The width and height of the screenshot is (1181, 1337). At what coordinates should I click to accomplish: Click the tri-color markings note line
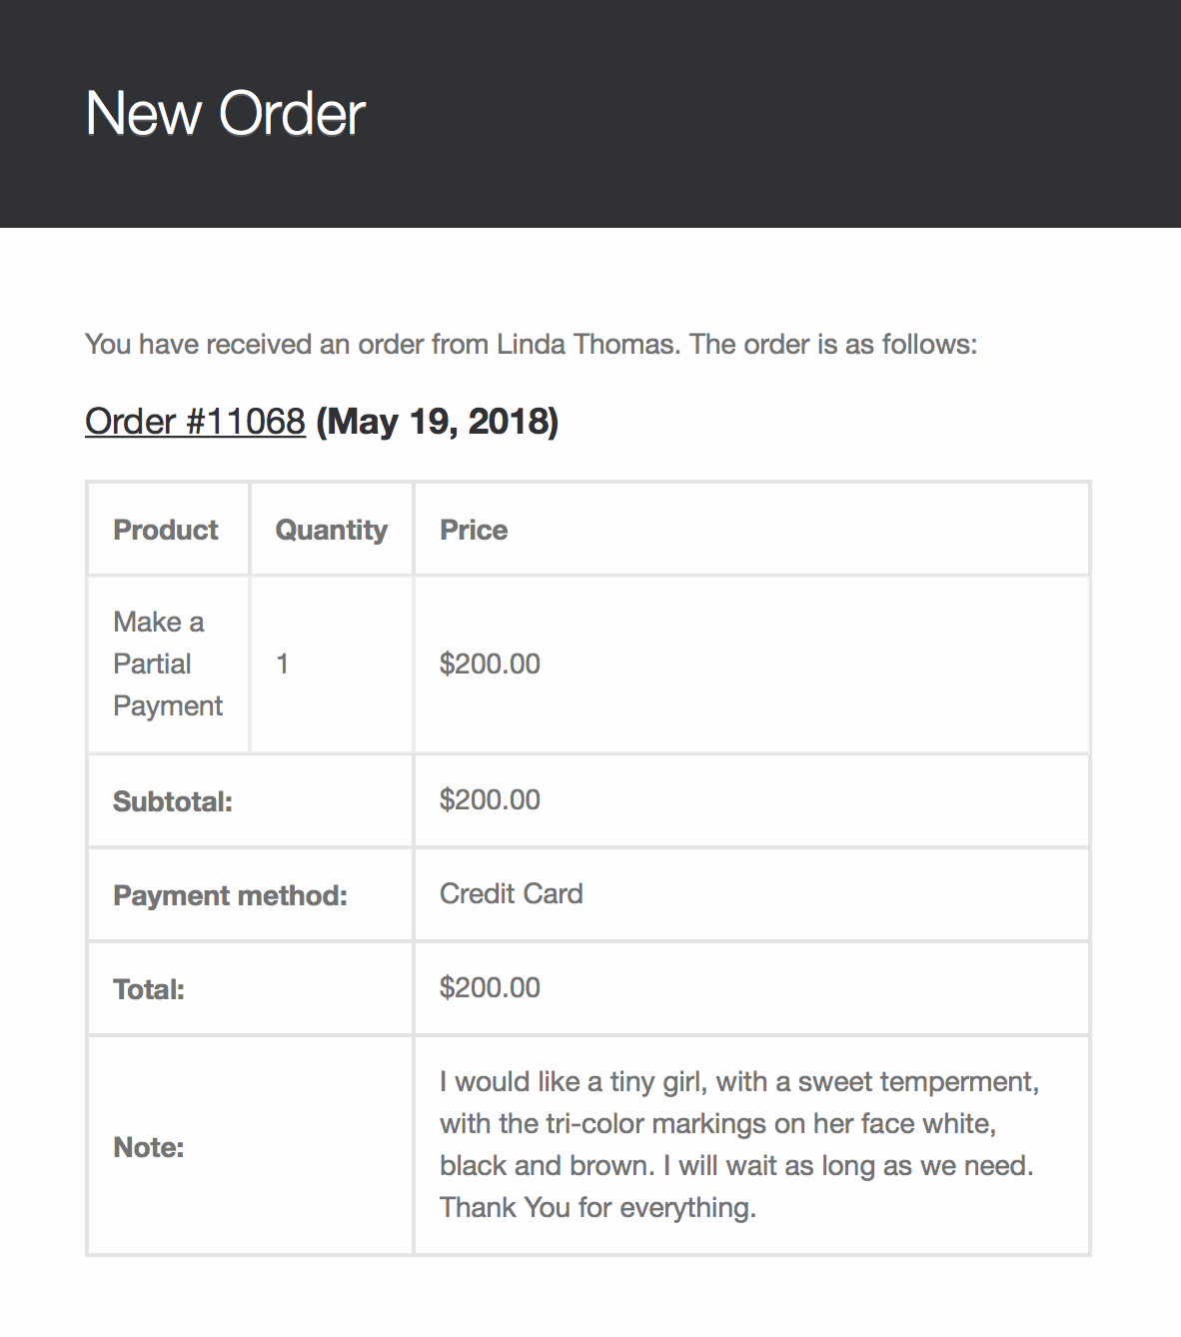(x=718, y=1123)
